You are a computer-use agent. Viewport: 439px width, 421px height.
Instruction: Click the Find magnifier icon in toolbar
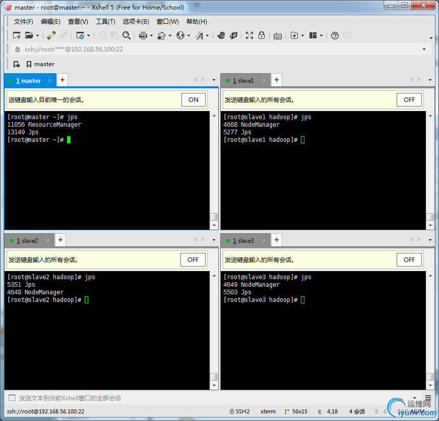127,35
